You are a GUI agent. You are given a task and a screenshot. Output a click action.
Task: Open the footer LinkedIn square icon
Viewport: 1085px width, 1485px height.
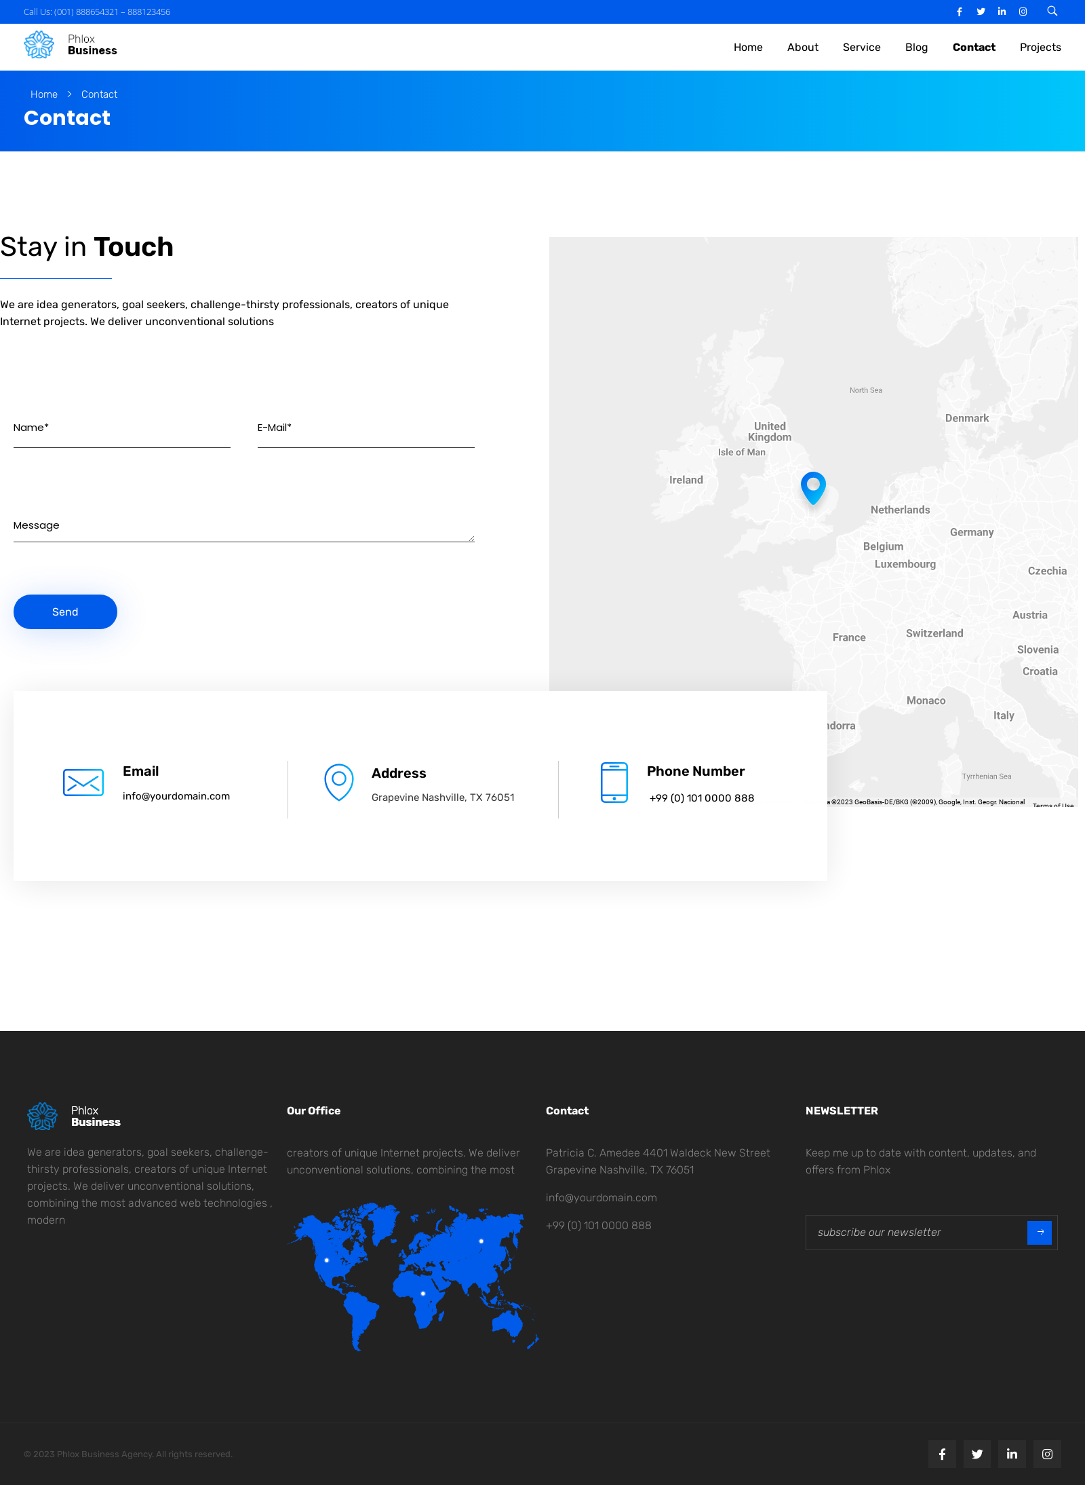tap(1012, 1454)
